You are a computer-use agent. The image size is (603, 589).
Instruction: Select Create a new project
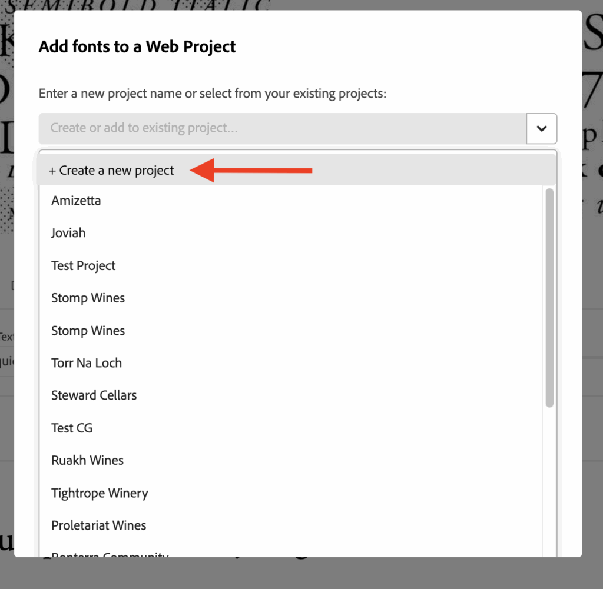(111, 170)
